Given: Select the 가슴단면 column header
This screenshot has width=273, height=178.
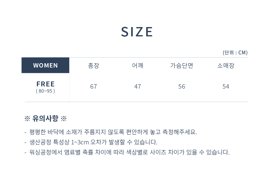Looking at the screenshot, I should [x=182, y=66].
